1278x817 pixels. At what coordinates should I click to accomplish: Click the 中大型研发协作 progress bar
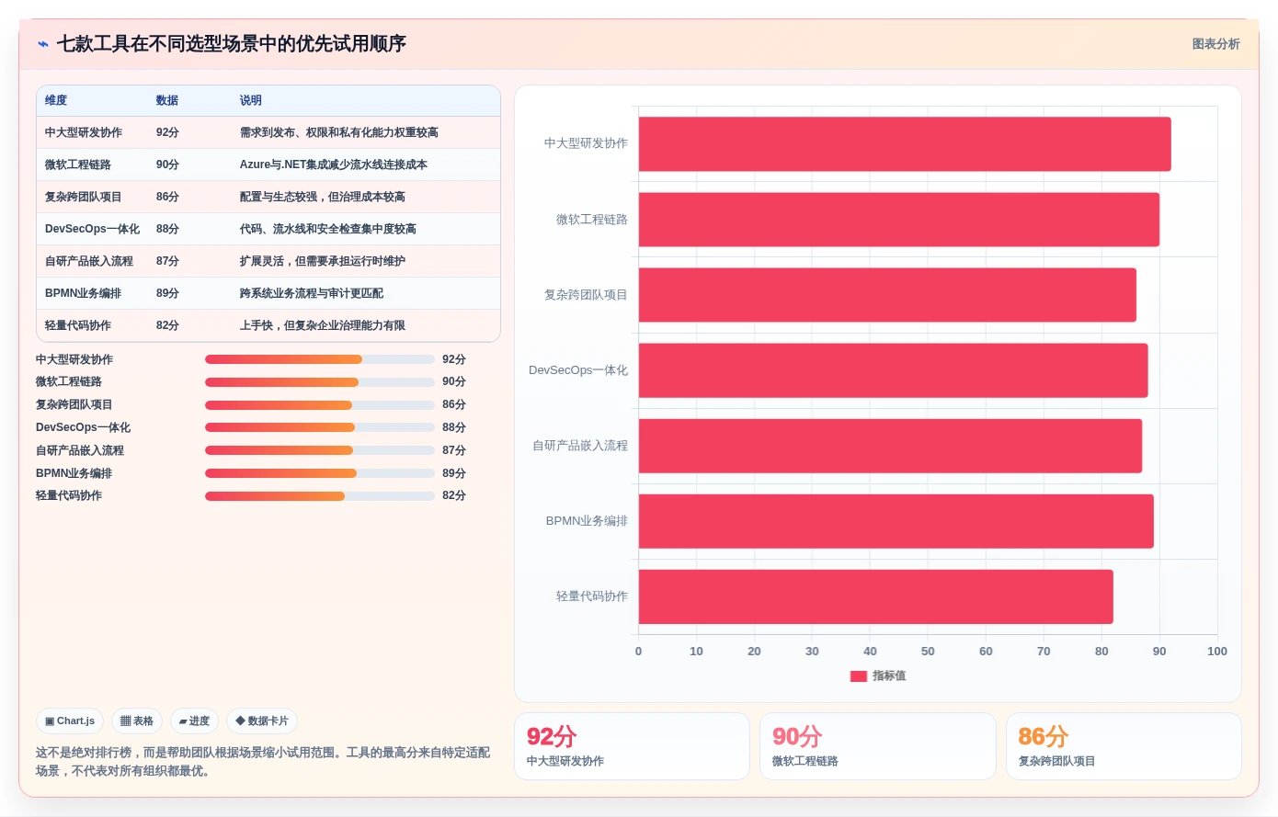point(320,359)
